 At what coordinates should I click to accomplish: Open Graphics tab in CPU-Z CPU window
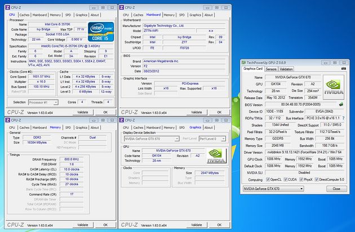(81, 15)
